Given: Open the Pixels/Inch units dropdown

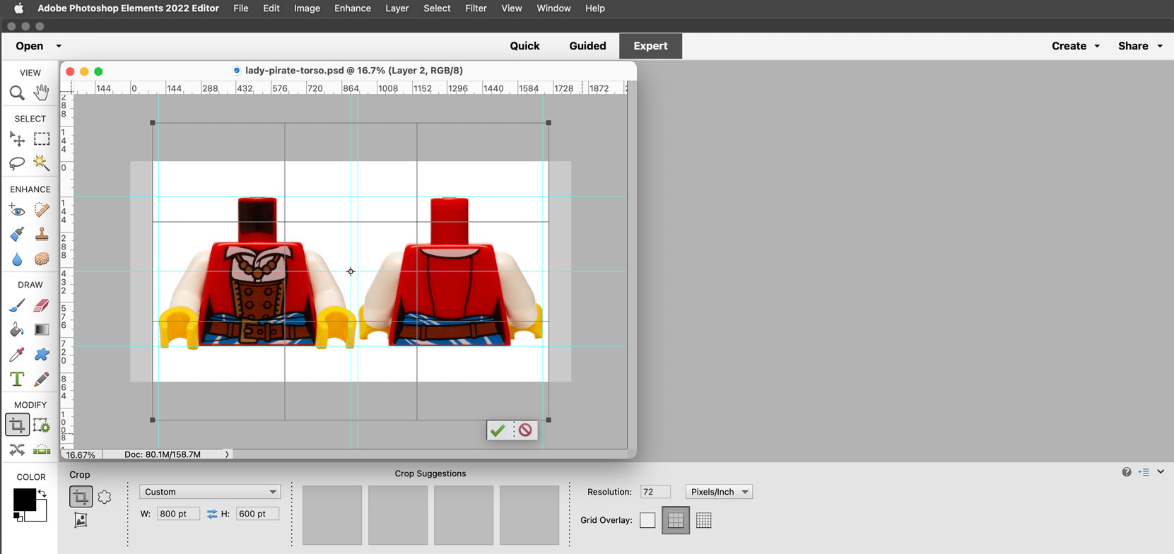Looking at the screenshot, I should click(x=719, y=492).
